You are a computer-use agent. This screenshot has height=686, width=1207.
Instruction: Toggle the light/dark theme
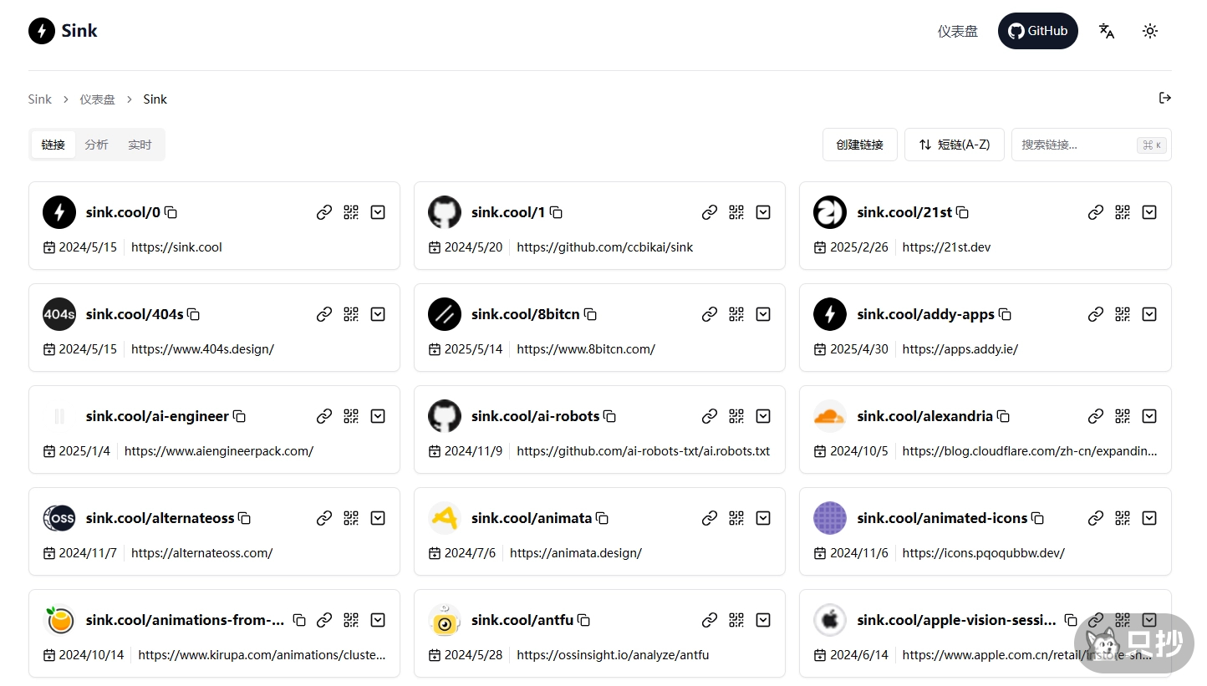(1150, 31)
